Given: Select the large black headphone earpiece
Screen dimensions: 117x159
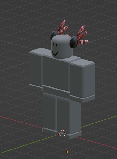Looking at the screenshot, I should click(x=74, y=42).
